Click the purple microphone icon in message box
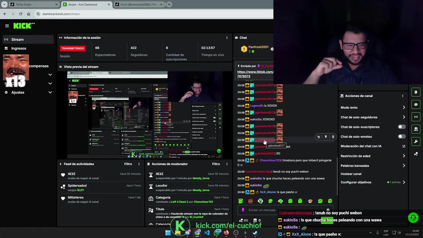The height and width of the screenshot is (238, 423). tap(243, 210)
